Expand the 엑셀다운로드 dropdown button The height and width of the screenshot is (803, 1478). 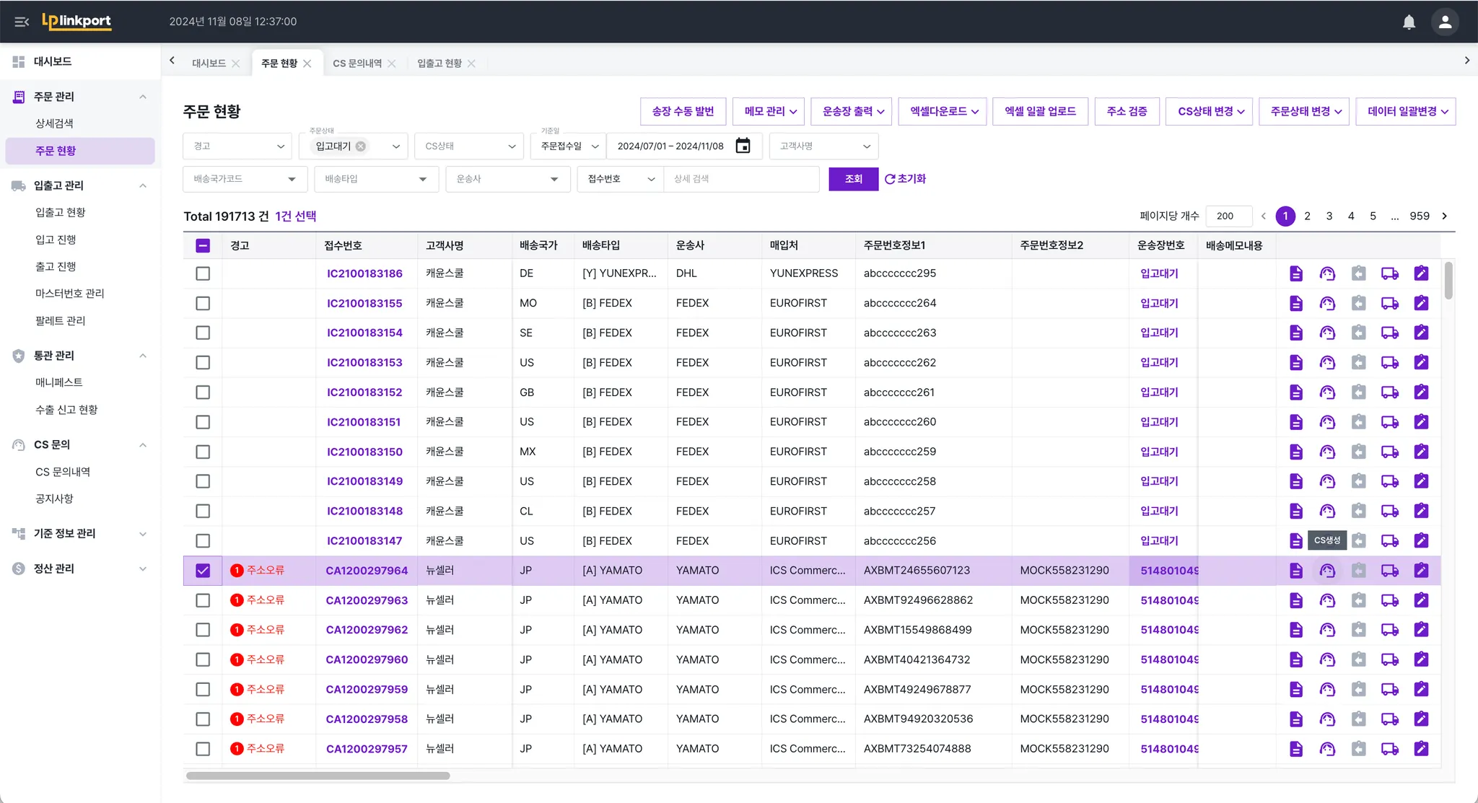943,111
